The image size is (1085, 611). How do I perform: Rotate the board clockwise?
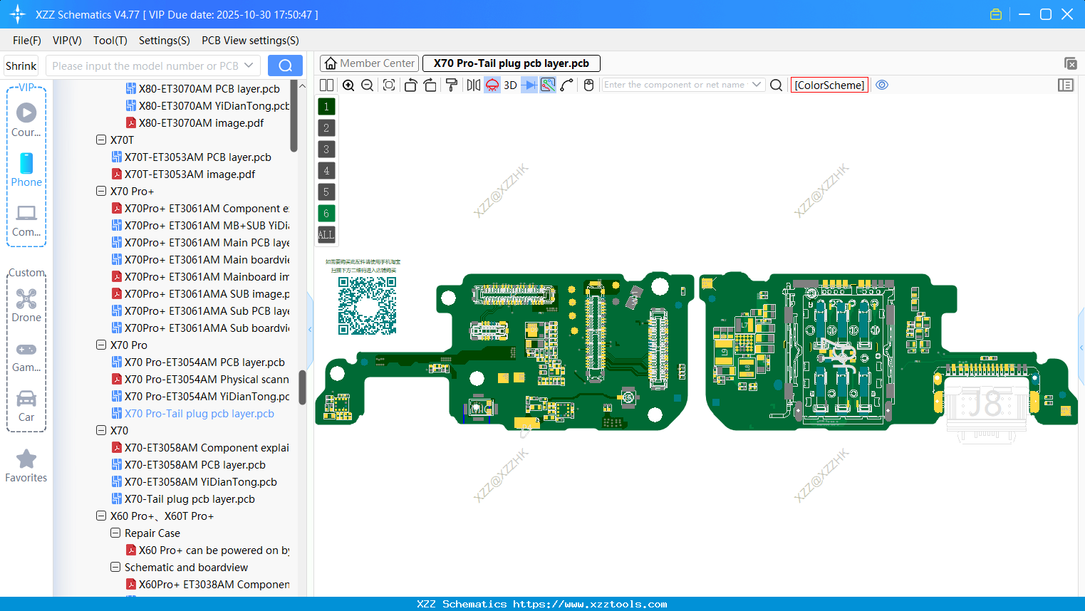pos(430,85)
